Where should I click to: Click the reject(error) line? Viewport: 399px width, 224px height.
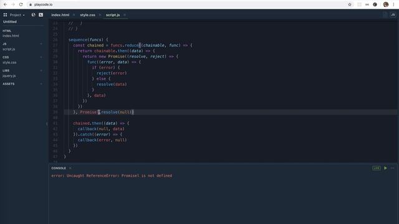click(x=112, y=73)
